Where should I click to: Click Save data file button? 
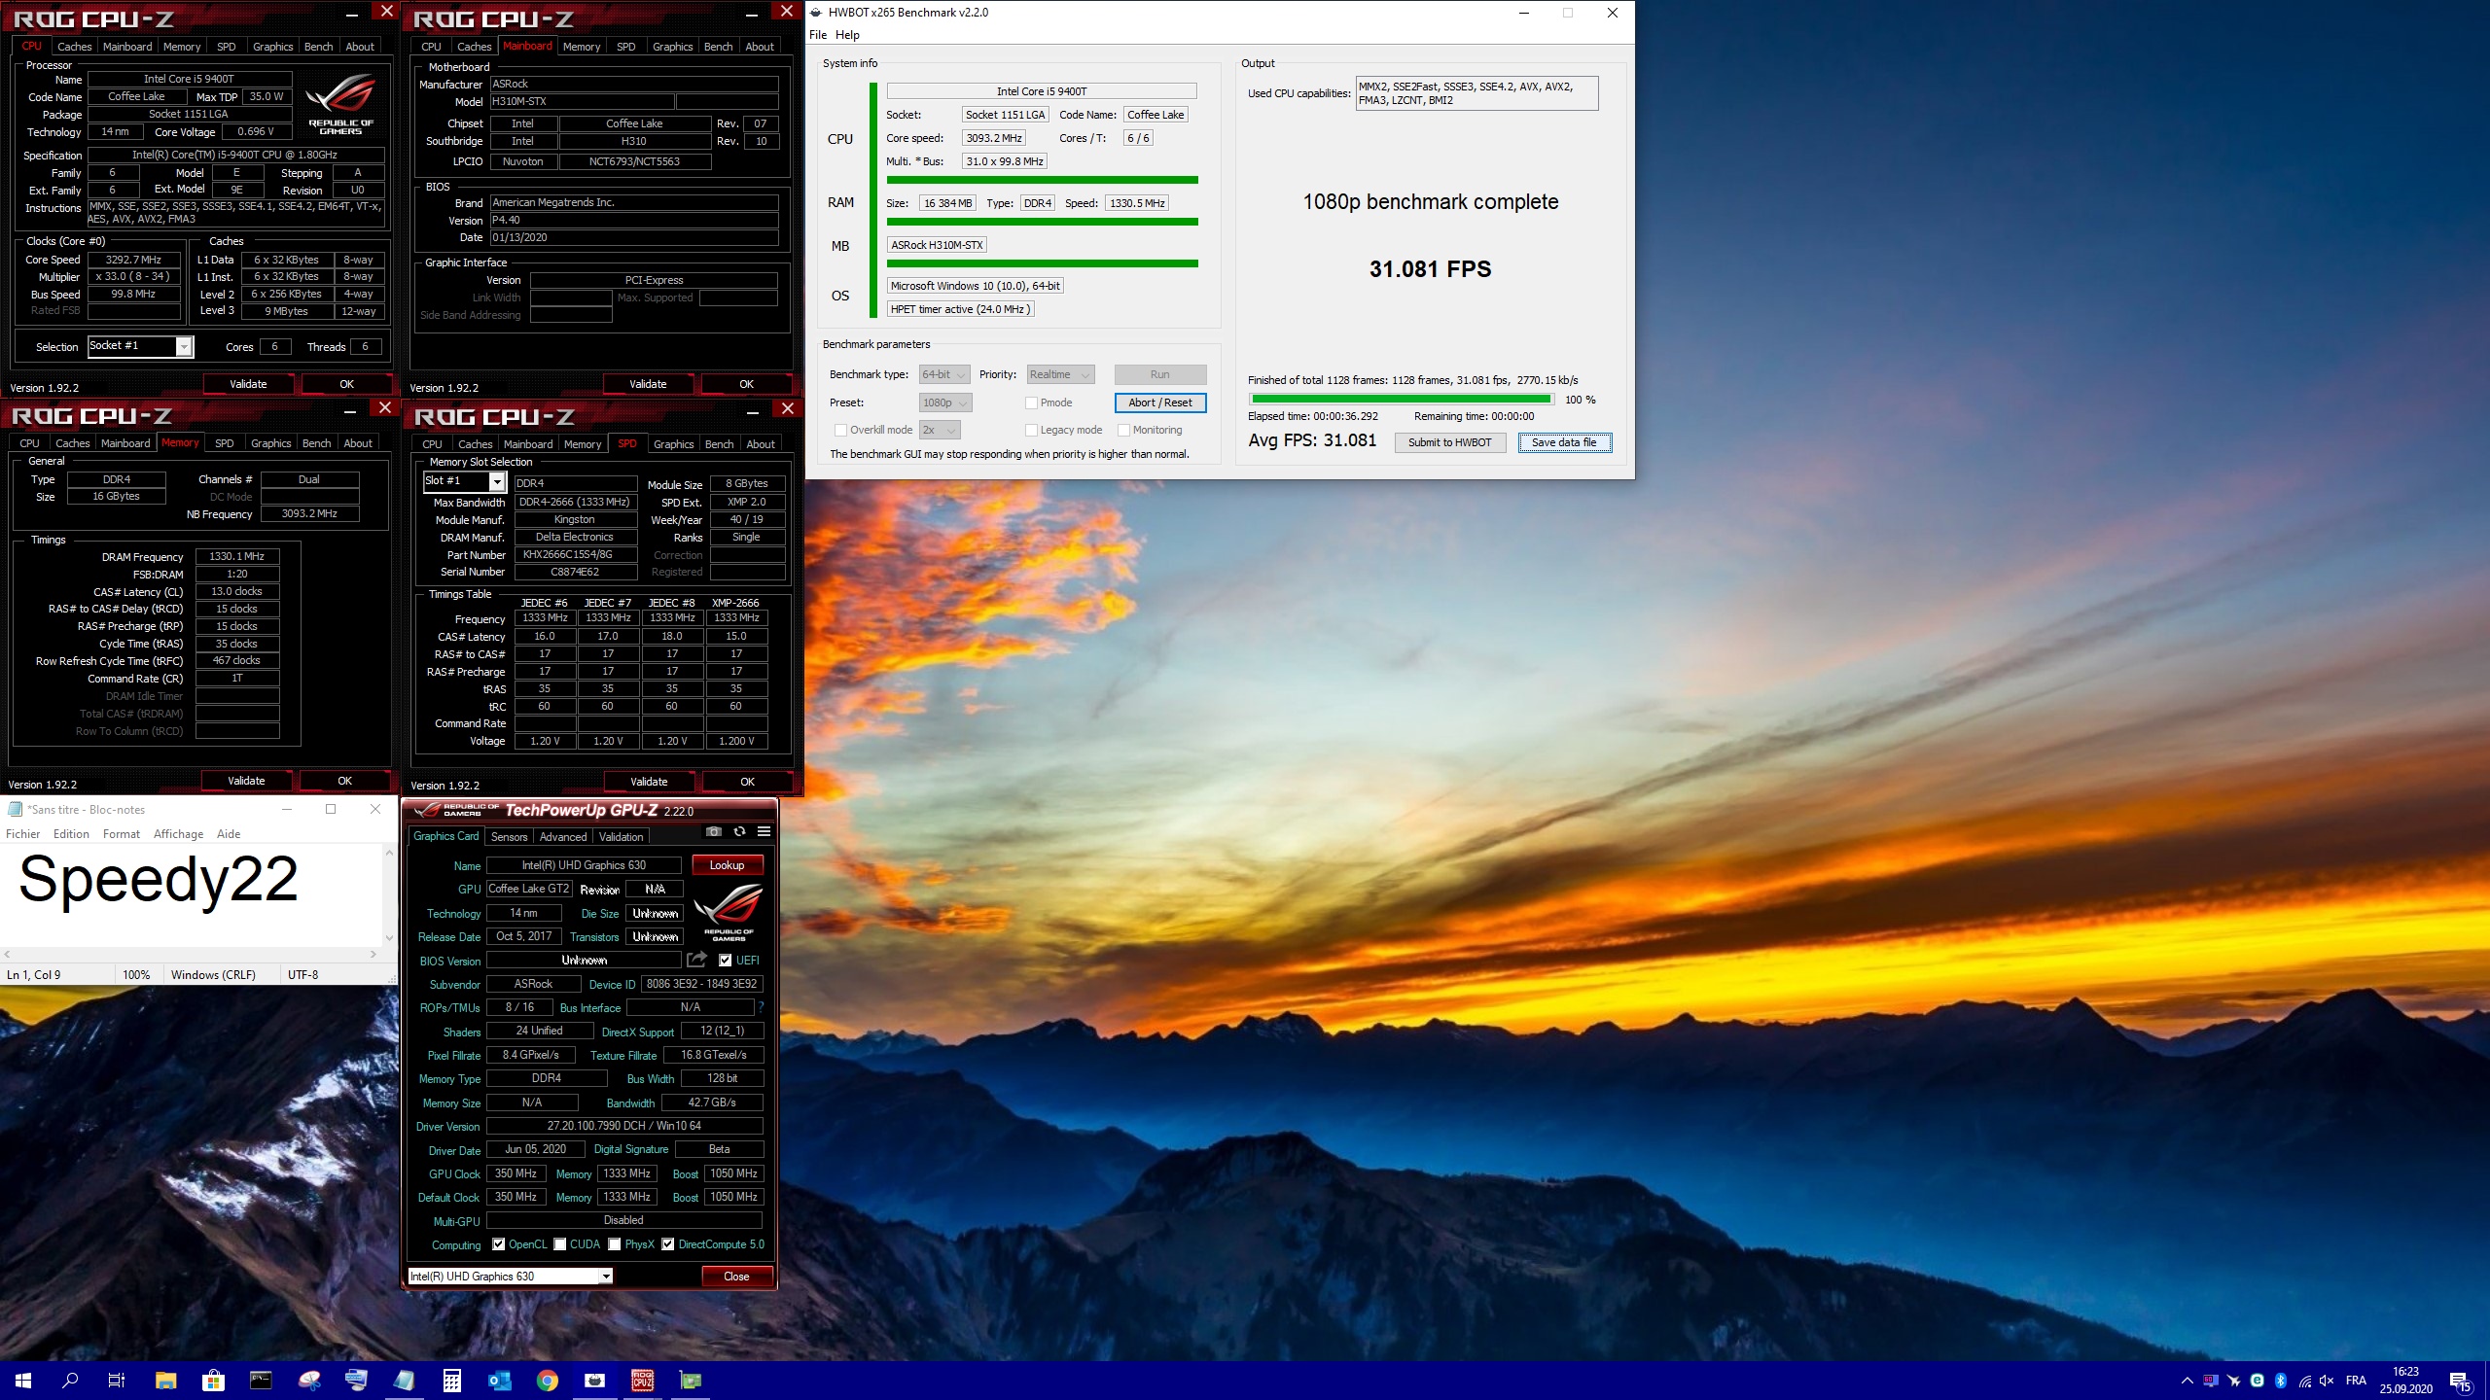coord(1564,442)
